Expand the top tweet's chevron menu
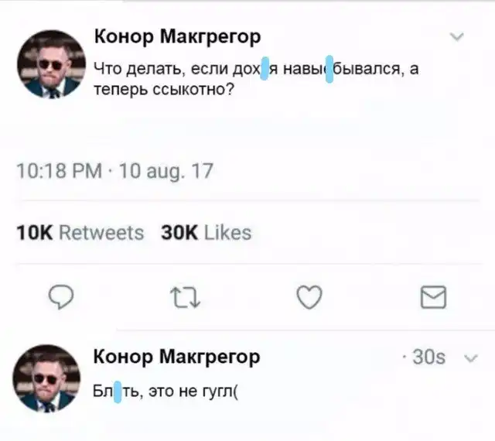Viewport: 495px width, 441px height. (457, 36)
